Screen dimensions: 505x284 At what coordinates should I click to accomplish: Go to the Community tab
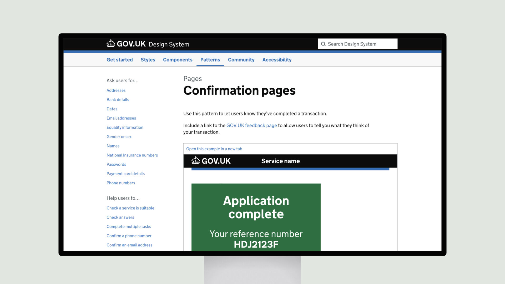coord(241,60)
